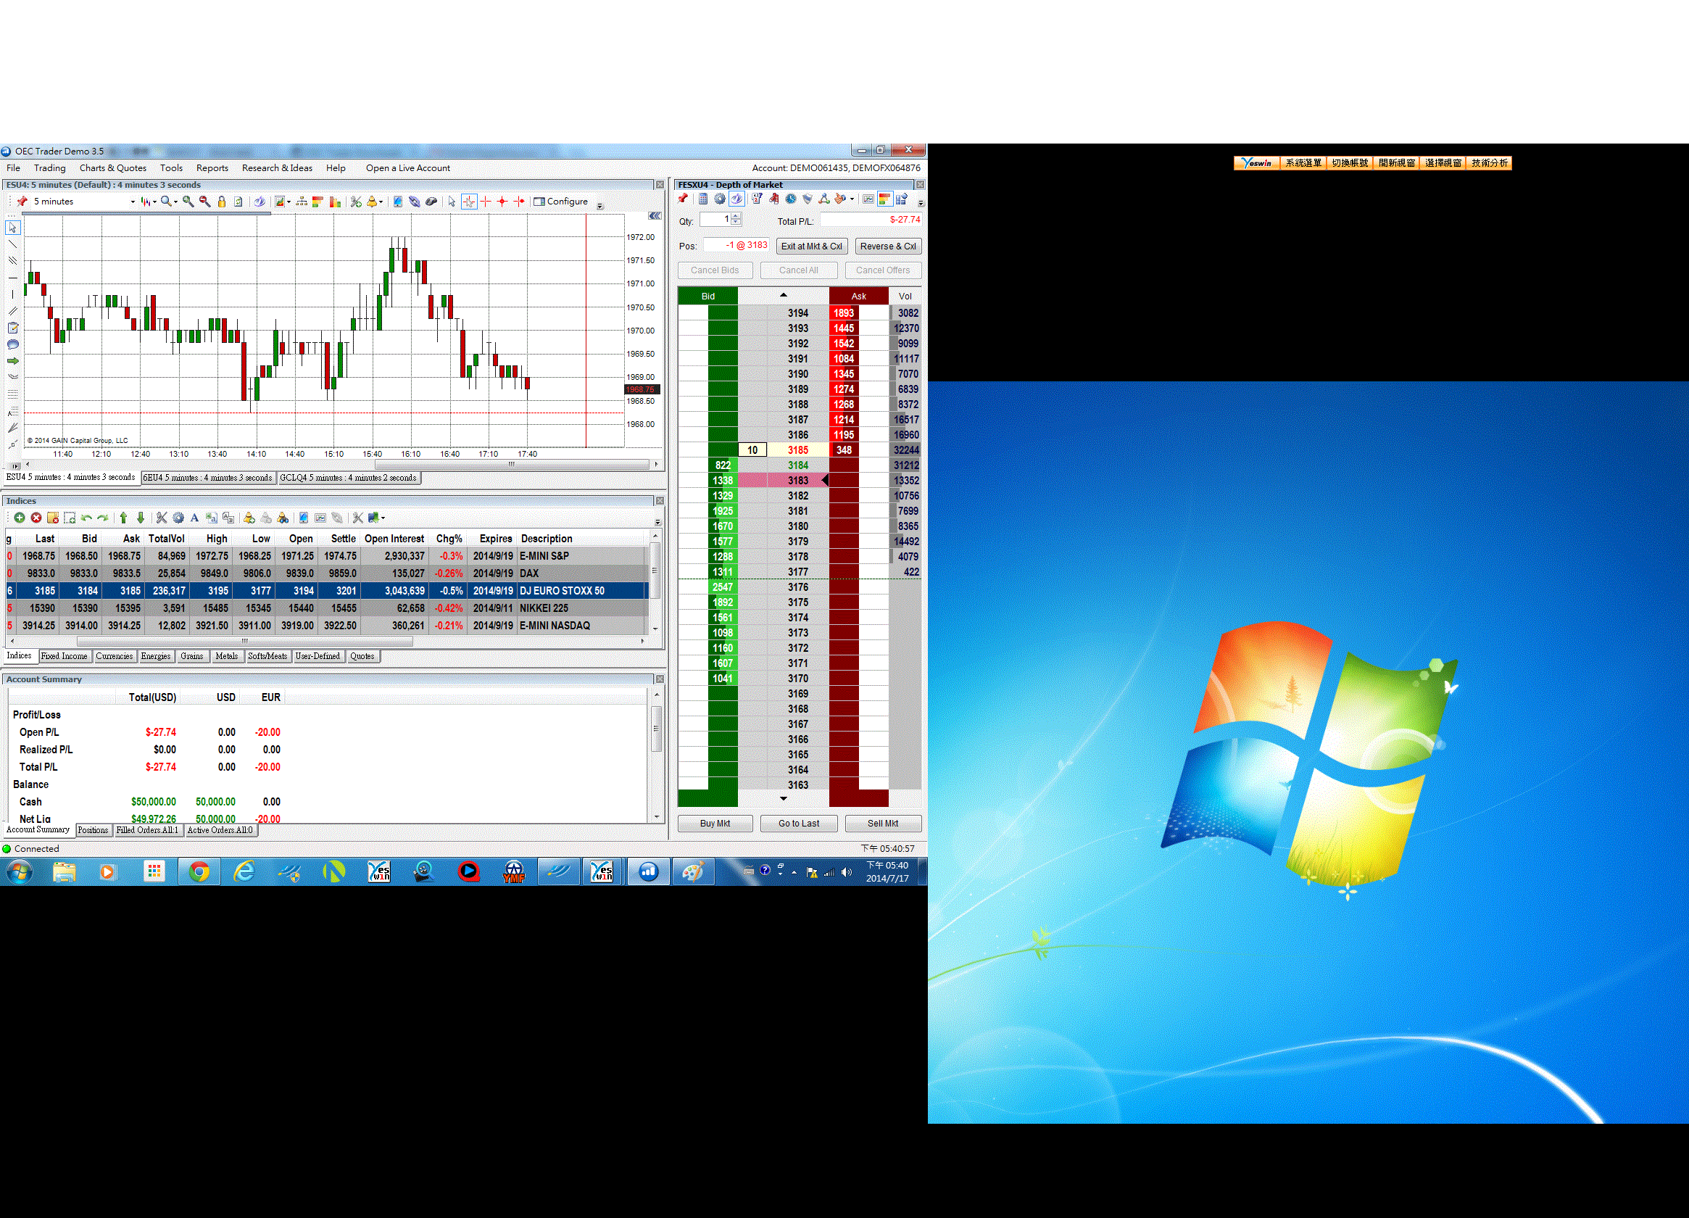The image size is (1689, 1218).
Task: Toggle crosshair cursor mode in chart toolbar
Action: (469, 201)
